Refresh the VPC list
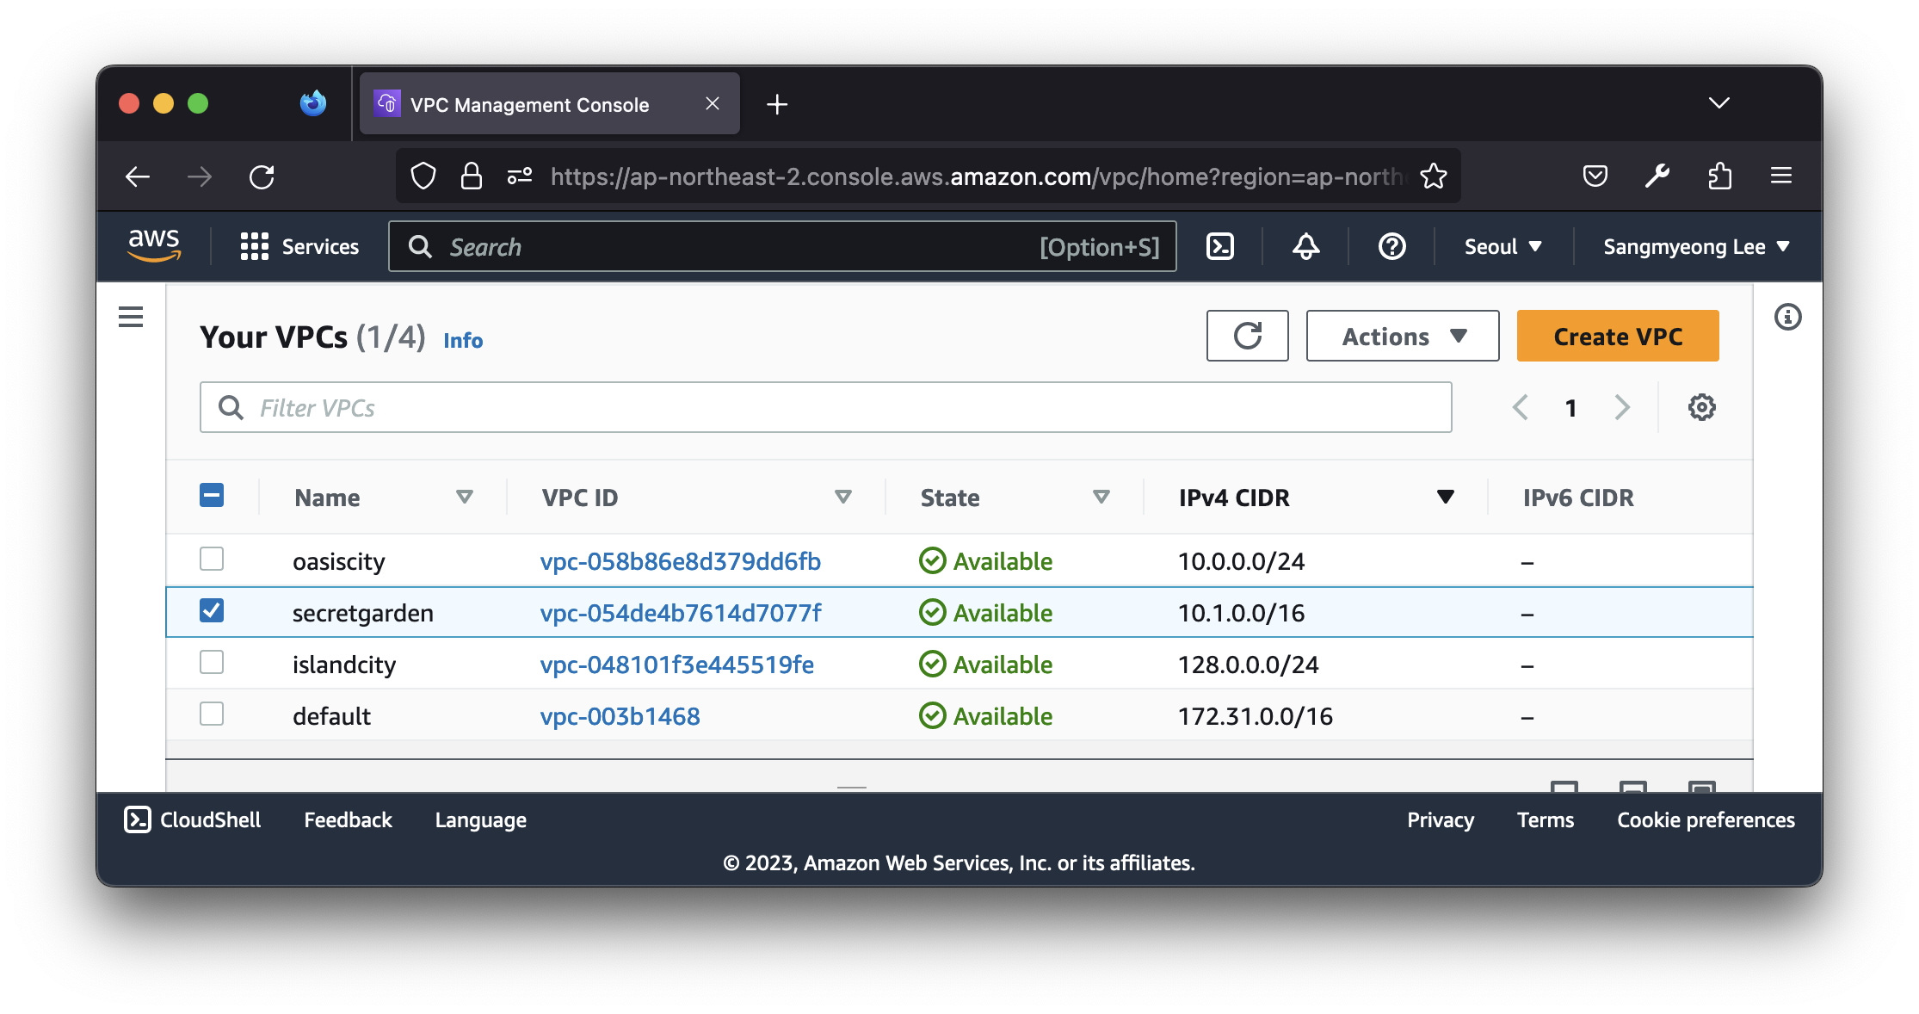This screenshot has width=1919, height=1014. [1247, 336]
